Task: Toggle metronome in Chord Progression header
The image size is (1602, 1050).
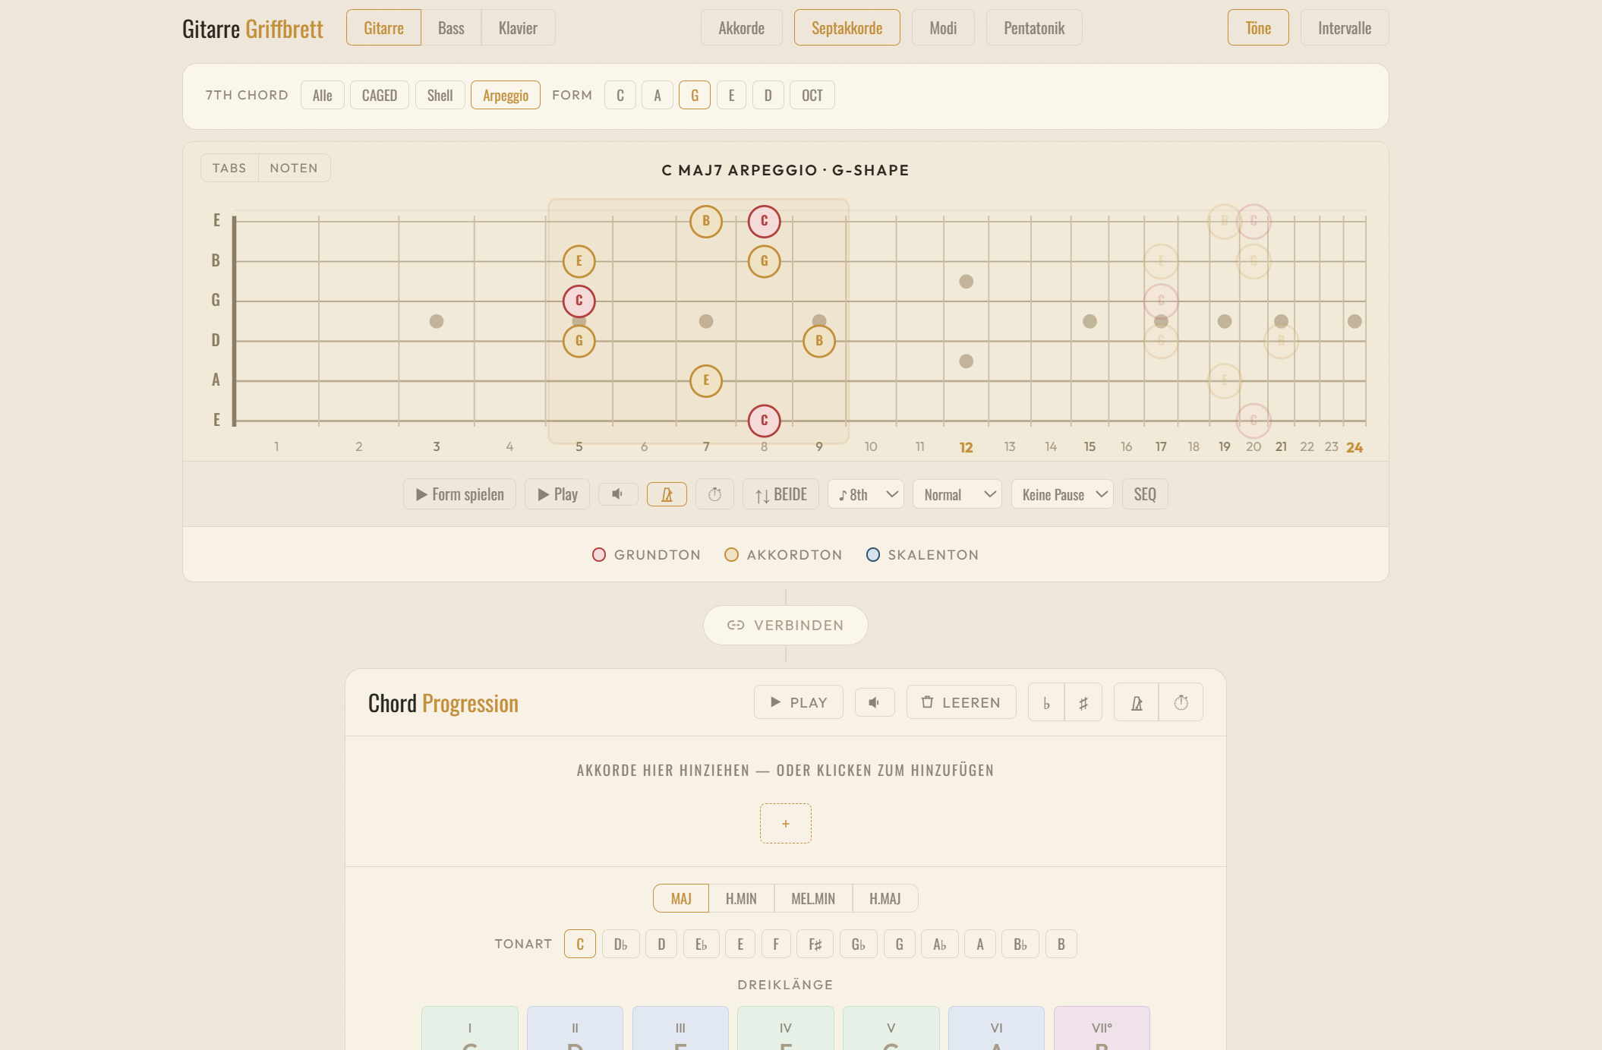Action: coord(1137,702)
